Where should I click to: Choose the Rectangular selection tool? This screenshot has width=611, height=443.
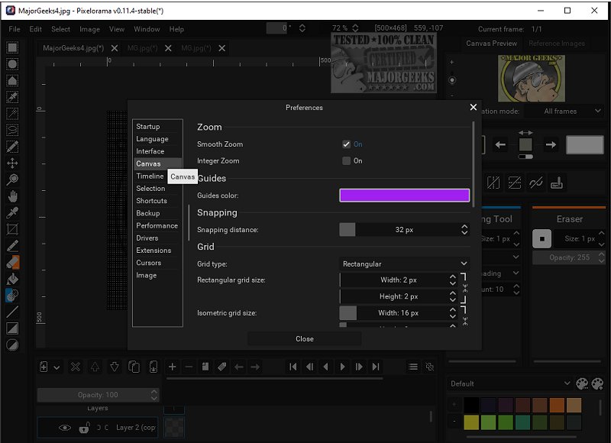(x=12, y=47)
